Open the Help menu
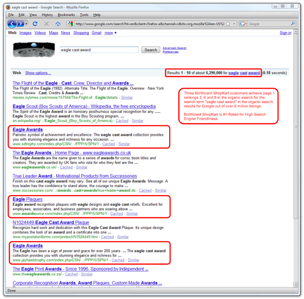 point(97,15)
